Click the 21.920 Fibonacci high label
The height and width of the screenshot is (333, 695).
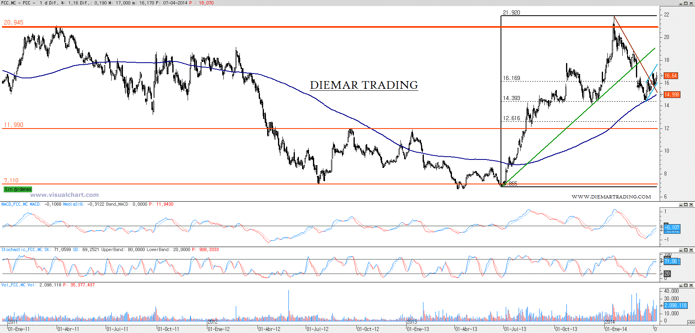[511, 12]
